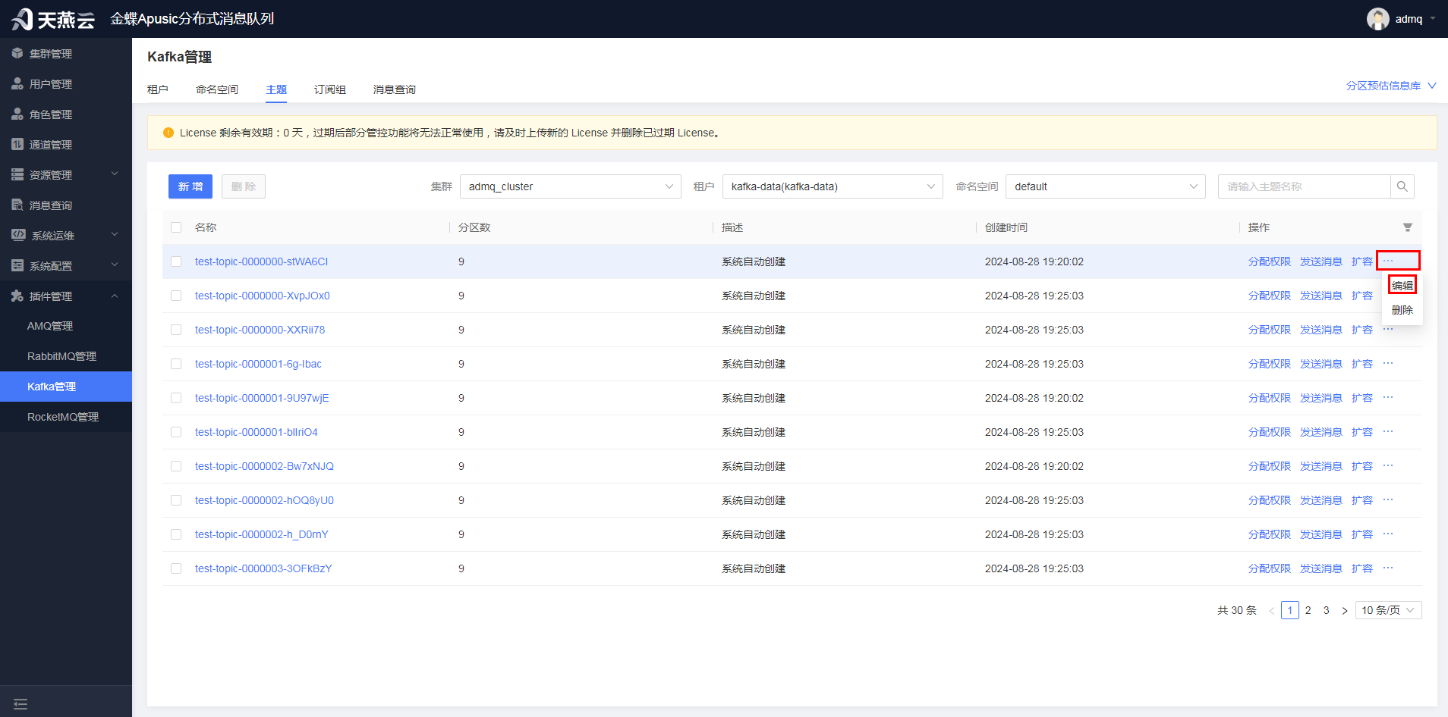Check the box for test-topic-0000001-6g-Ibac
1448x717 pixels.
(176, 364)
